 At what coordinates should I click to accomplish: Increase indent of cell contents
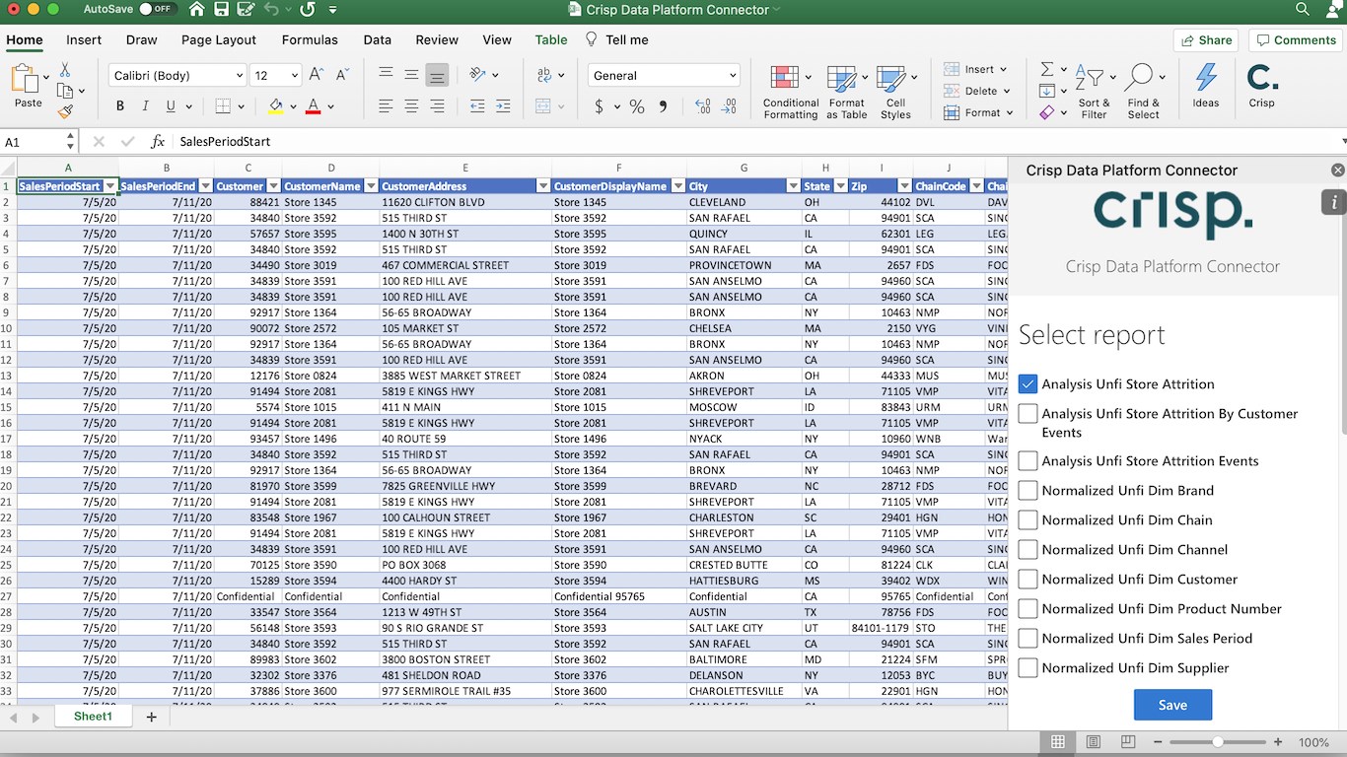[503, 106]
